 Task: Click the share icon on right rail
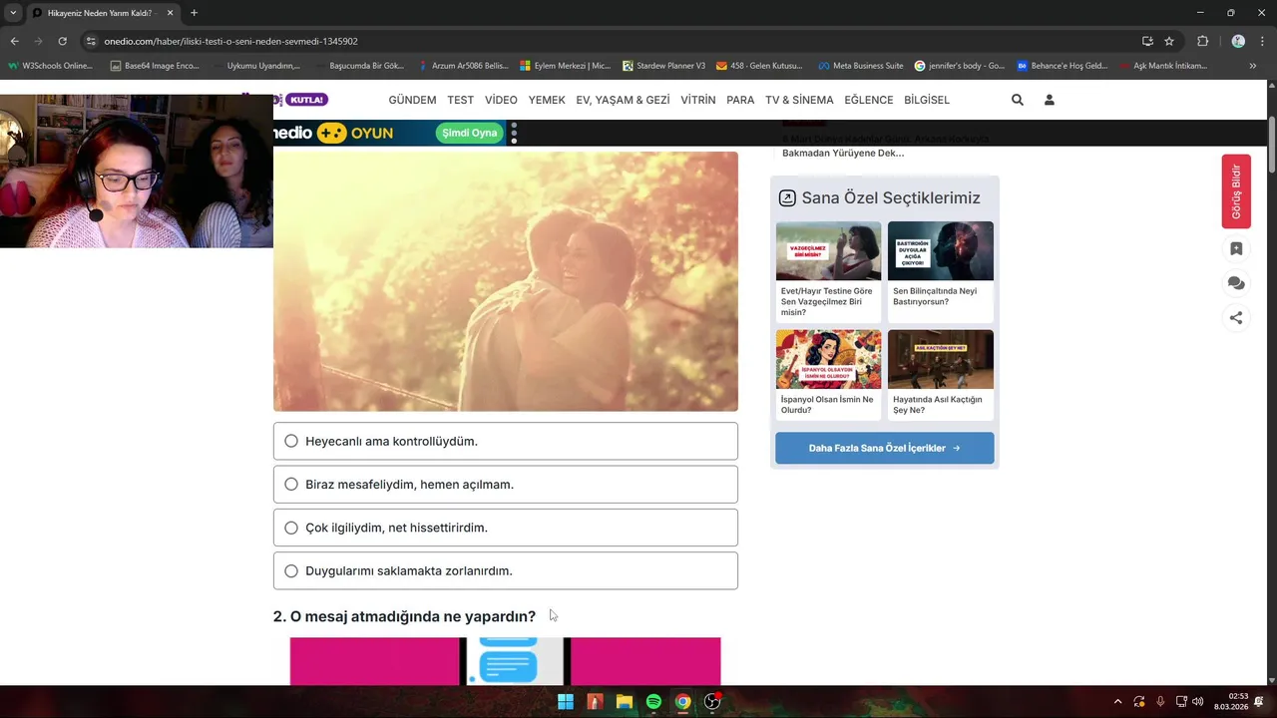[1236, 318]
